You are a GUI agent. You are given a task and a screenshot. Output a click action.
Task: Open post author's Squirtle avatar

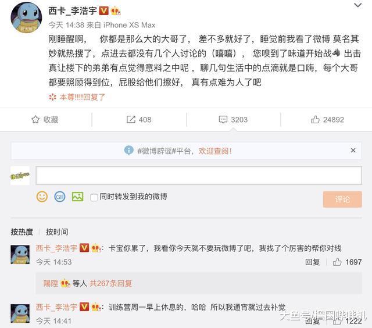26,17
